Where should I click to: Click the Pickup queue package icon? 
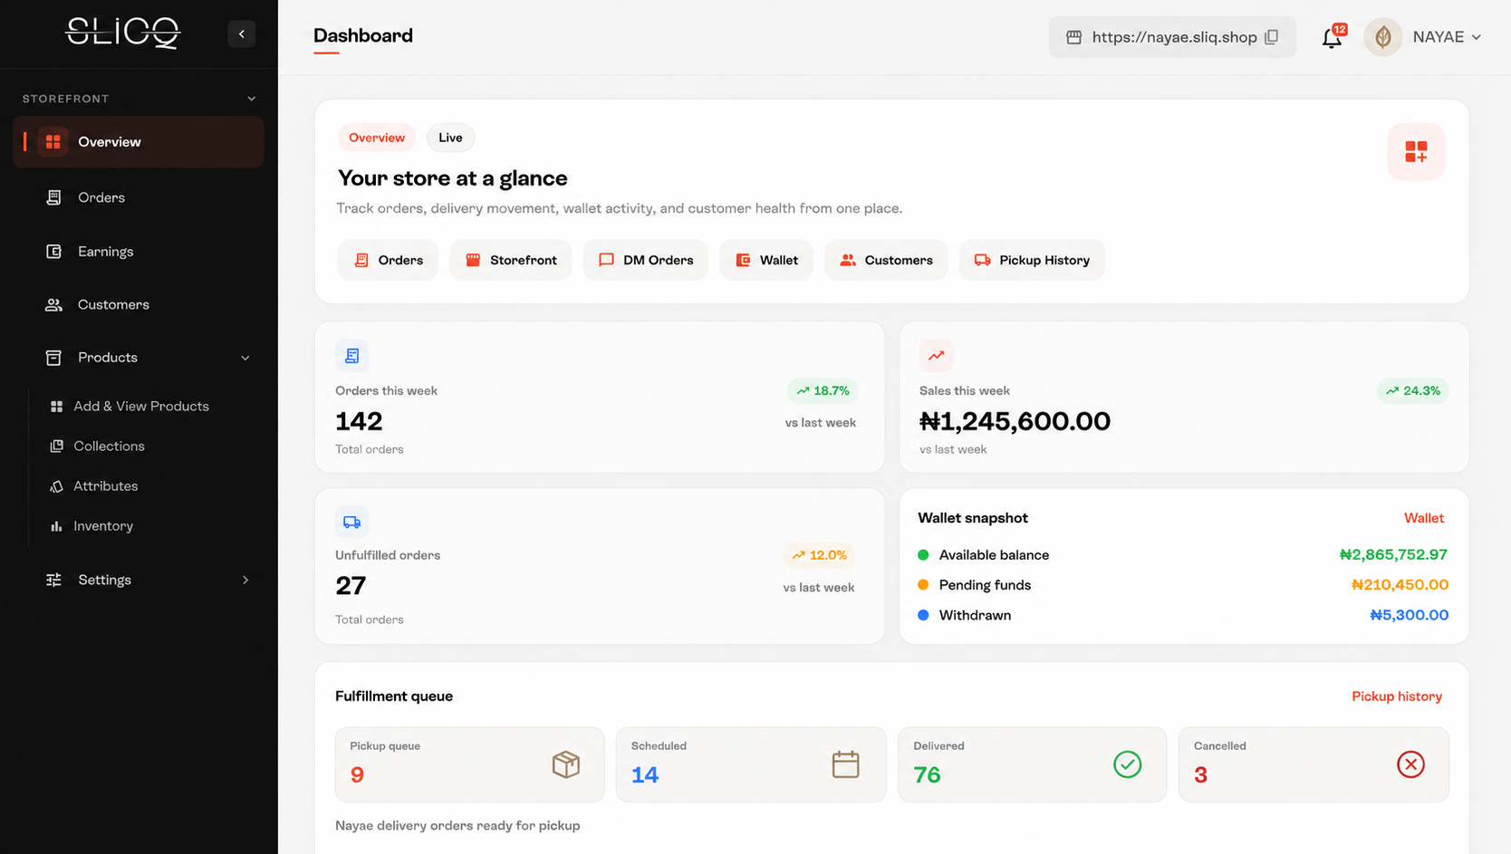[566, 764]
